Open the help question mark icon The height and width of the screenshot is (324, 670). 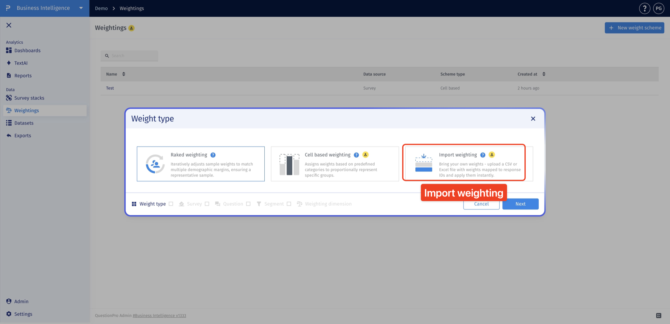coord(644,9)
